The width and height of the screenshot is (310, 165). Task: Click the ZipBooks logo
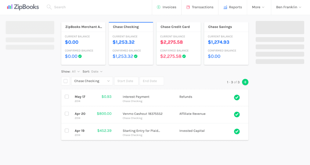pos(23,7)
